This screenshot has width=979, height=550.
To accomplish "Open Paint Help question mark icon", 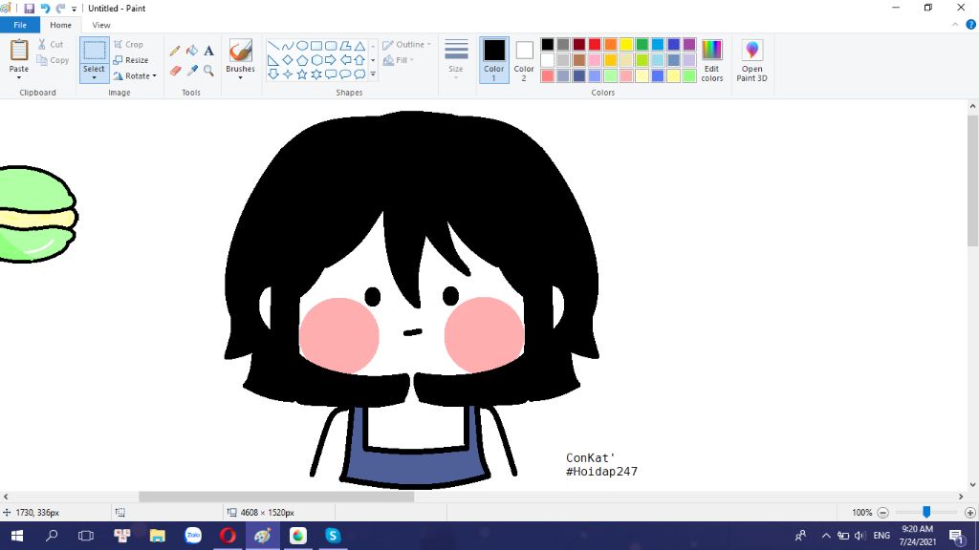I will (x=971, y=25).
